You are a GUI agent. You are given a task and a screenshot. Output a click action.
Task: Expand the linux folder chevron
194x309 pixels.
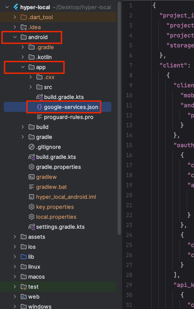[15, 267]
